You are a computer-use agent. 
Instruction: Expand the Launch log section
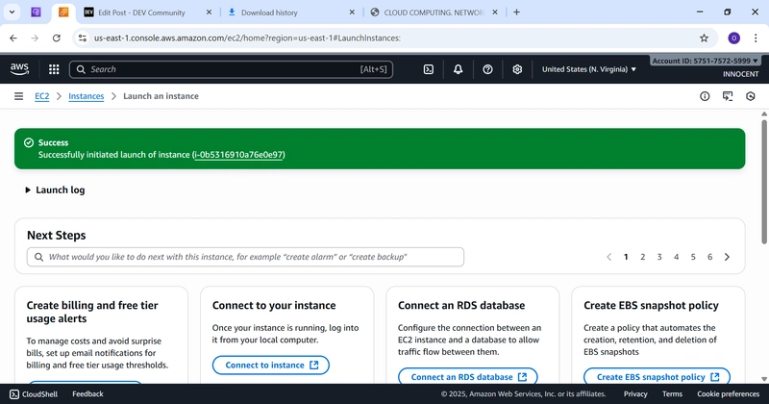(x=55, y=189)
